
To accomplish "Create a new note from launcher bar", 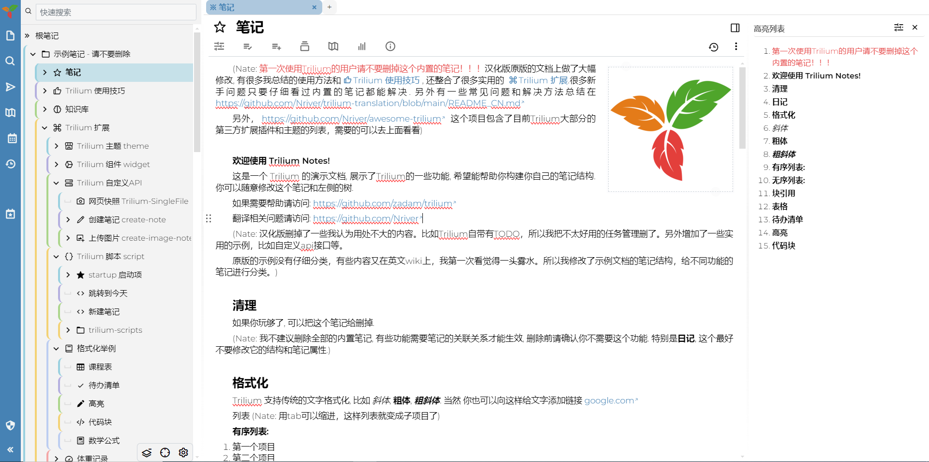I will (x=10, y=35).
